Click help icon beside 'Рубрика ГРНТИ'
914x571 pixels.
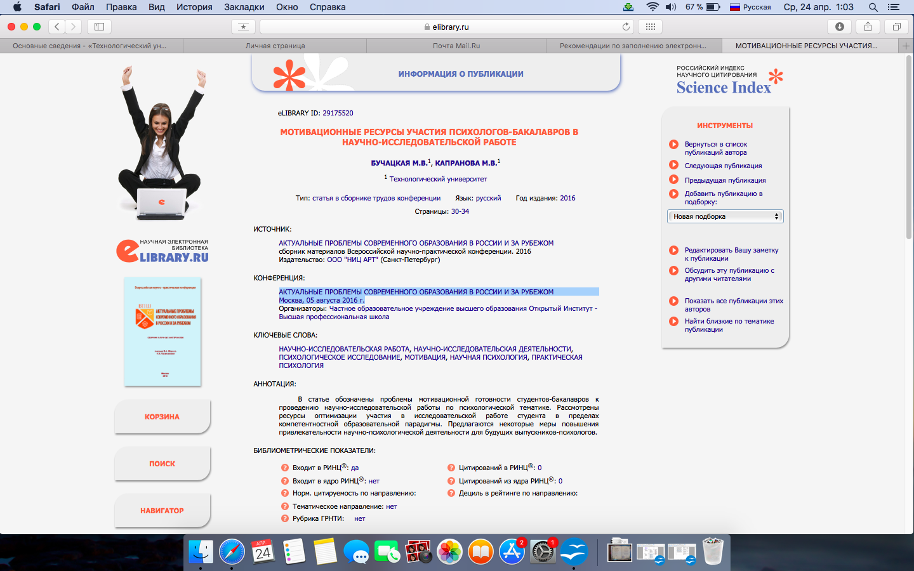tap(285, 518)
